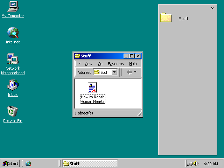Minimize the Stuff window
This screenshot has height=168, width=224.
(126, 56)
